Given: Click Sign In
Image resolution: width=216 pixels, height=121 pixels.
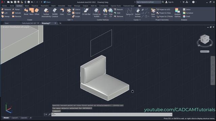Looking at the screenshot, I should coord(169,2).
